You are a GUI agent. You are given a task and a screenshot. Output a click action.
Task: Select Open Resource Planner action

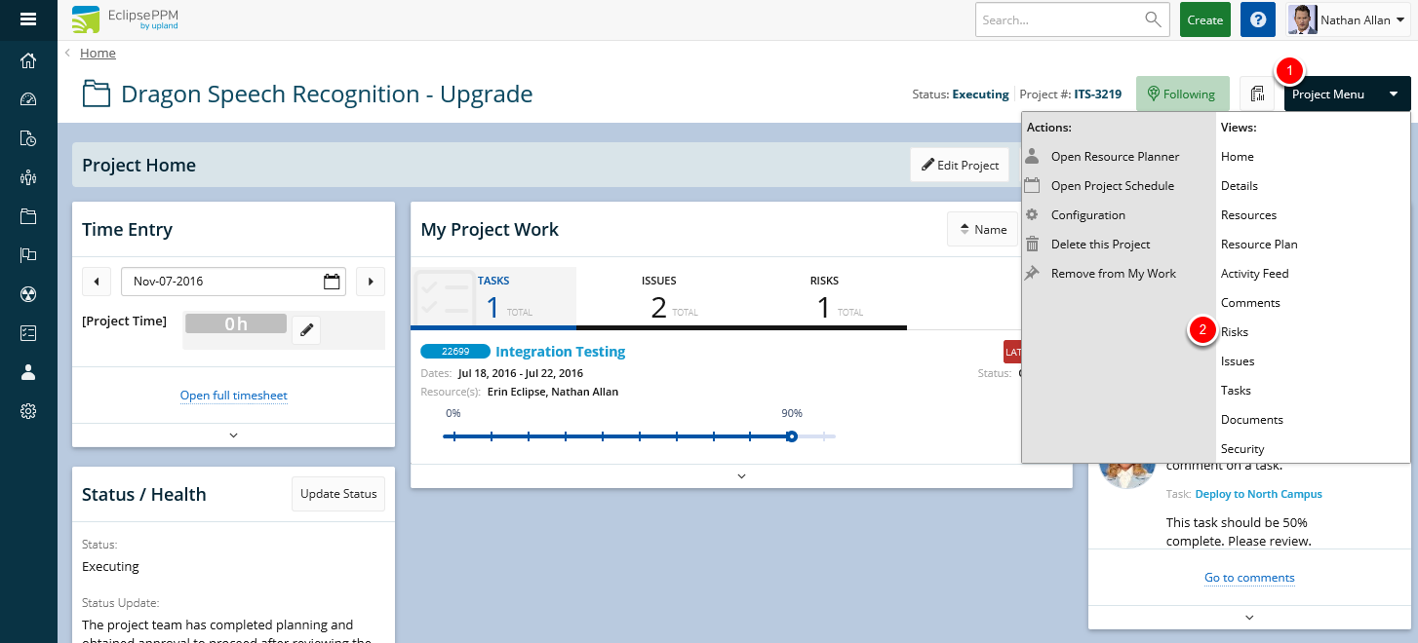pos(1115,157)
